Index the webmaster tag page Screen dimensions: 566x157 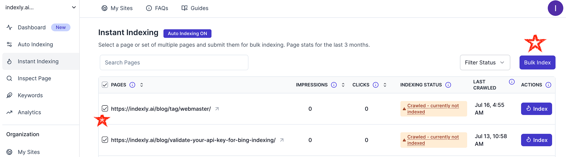click(536, 109)
